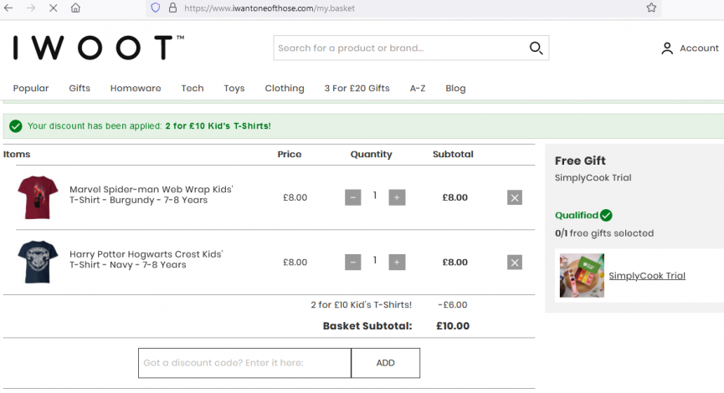724x393 pixels.
Task: Open the browser home page icon
Action: [75, 8]
